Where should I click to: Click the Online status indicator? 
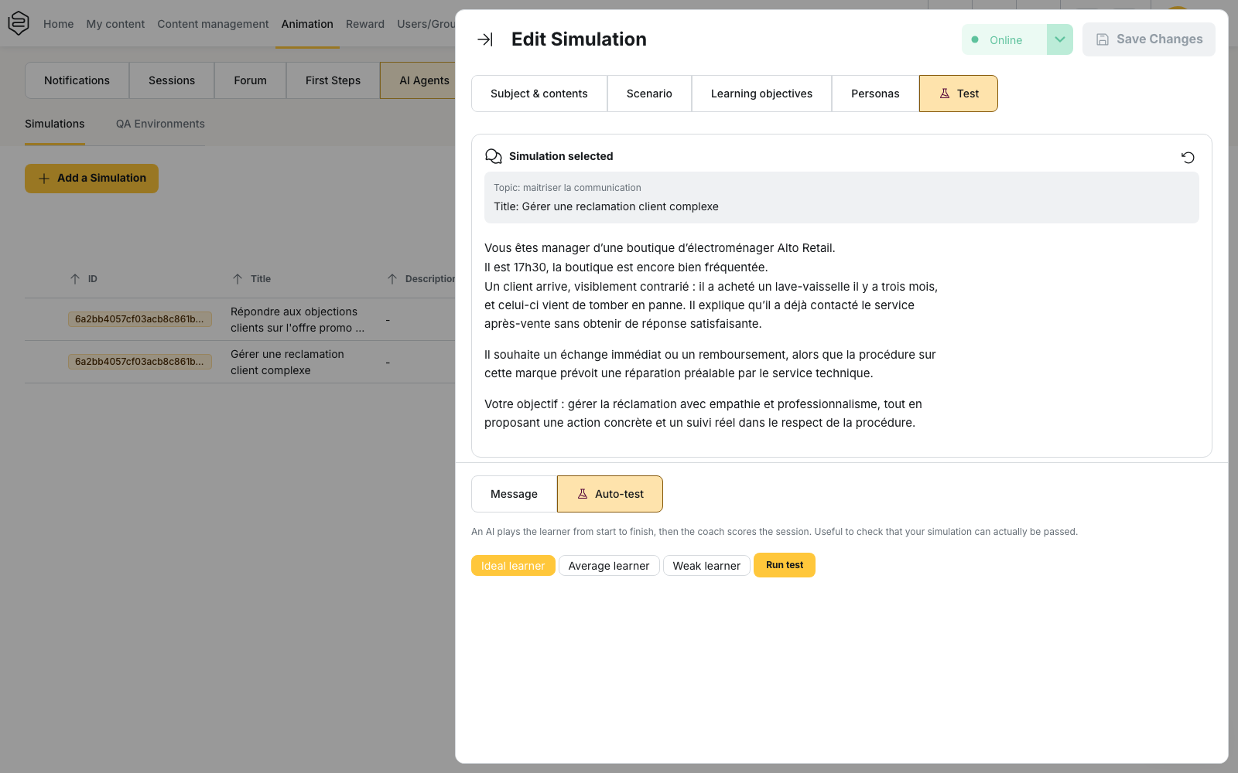[x=1004, y=39]
